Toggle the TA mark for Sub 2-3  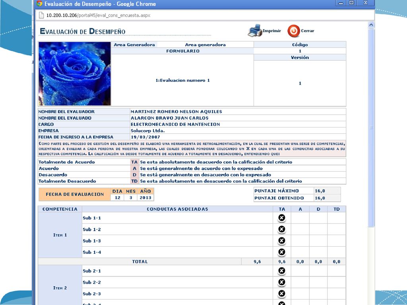click(x=282, y=293)
